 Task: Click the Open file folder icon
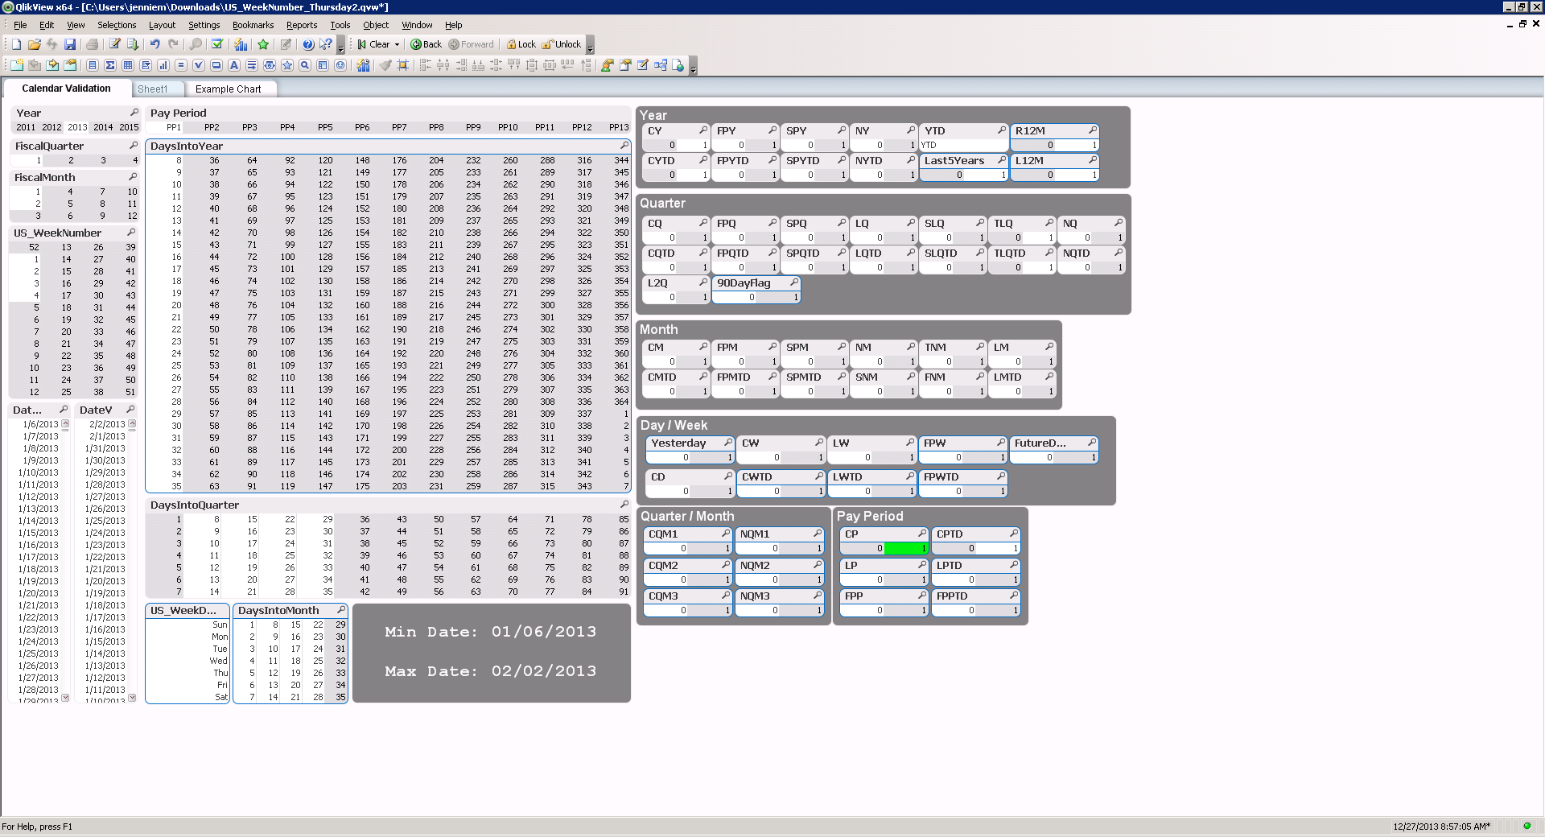(x=34, y=45)
